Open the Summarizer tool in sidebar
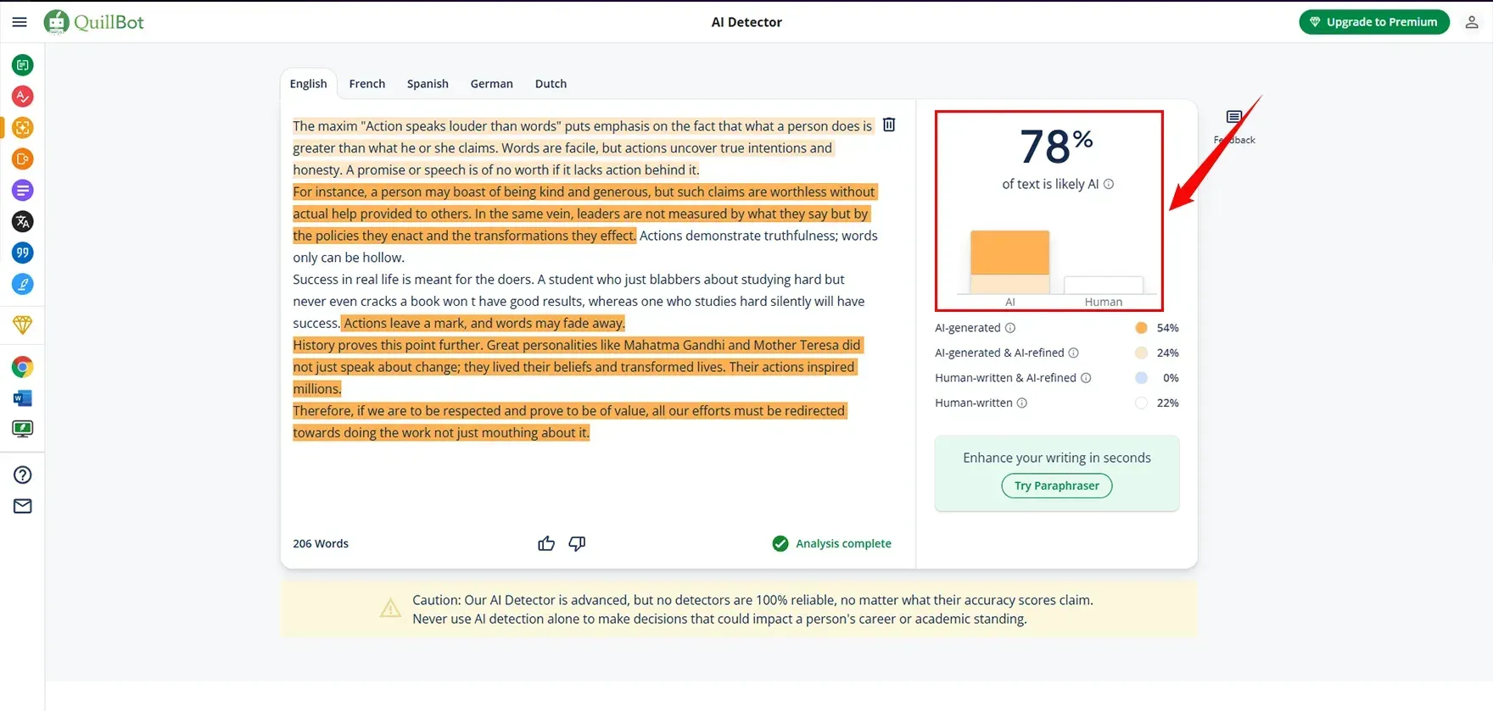Screen dimensions: 1493x711 point(23,191)
